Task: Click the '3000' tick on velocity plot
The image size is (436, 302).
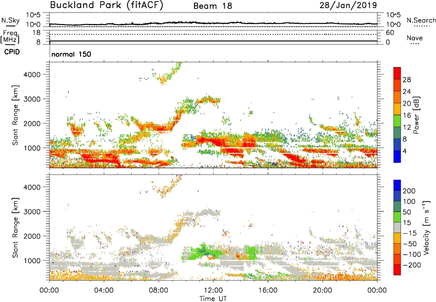Action: click(x=32, y=212)
